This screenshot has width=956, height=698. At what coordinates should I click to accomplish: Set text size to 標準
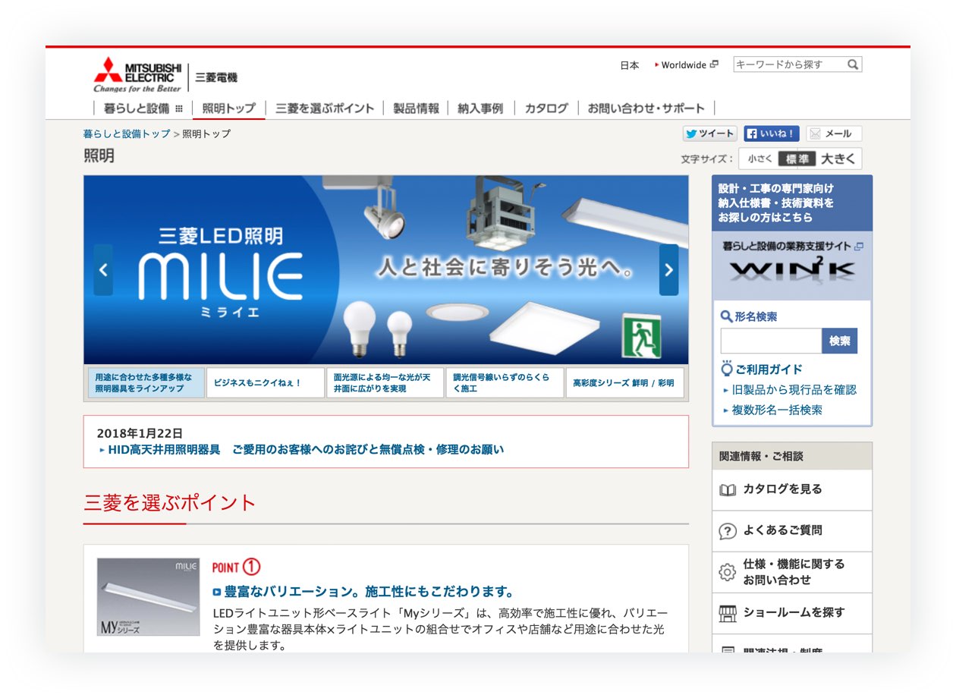pyautogui.click(x=797, y=159)
